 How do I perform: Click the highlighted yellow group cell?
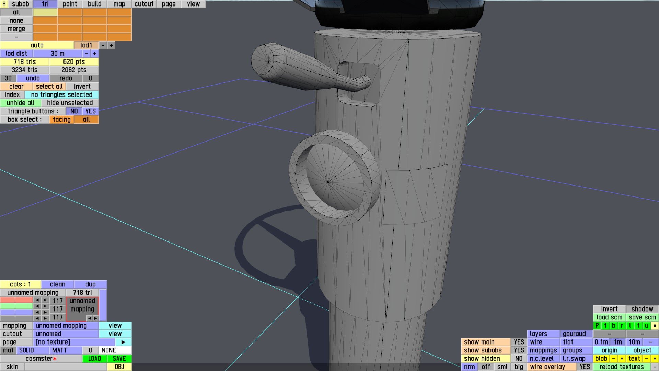[45, 12]
